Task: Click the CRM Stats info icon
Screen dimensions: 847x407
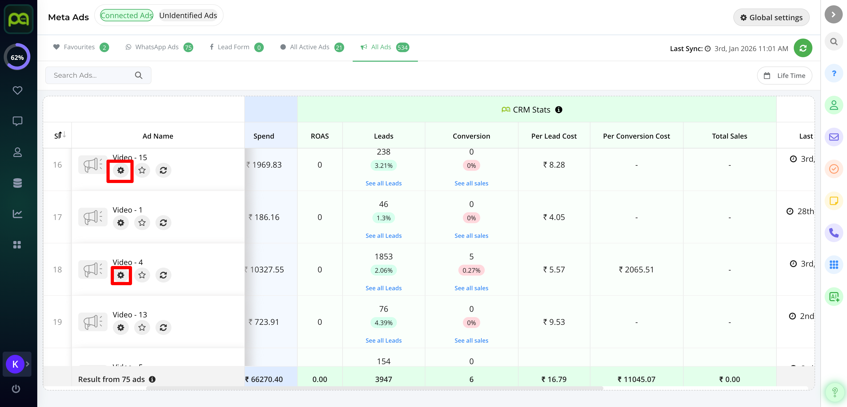Action: point(559,110)
